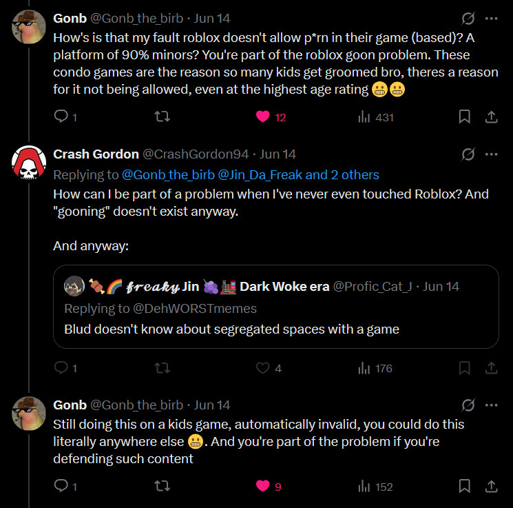View analytics showing 431 views
Image resolution: width=513 pixels, height=508 pixels.
point(376,117)
